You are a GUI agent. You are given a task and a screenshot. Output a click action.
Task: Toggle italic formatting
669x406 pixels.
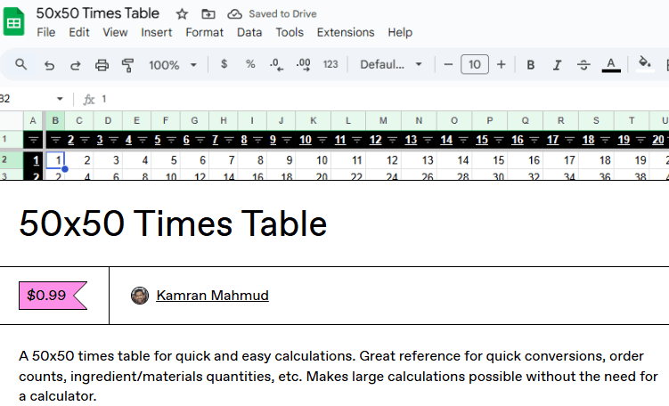(558, 65)
